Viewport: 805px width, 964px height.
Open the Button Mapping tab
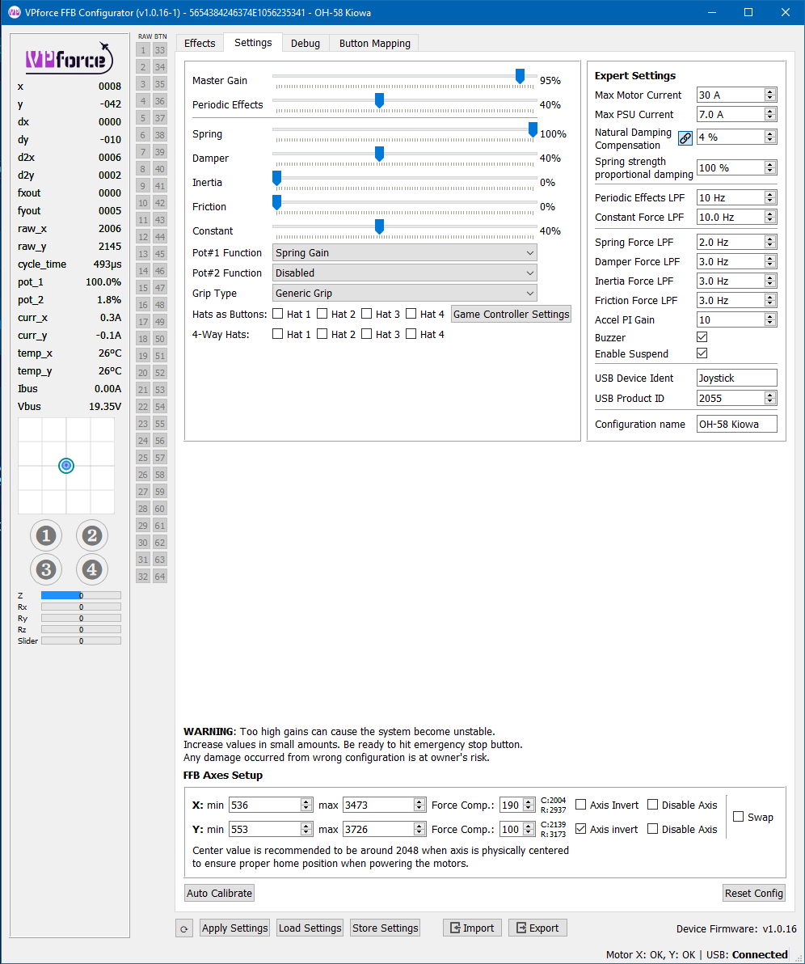374,43
